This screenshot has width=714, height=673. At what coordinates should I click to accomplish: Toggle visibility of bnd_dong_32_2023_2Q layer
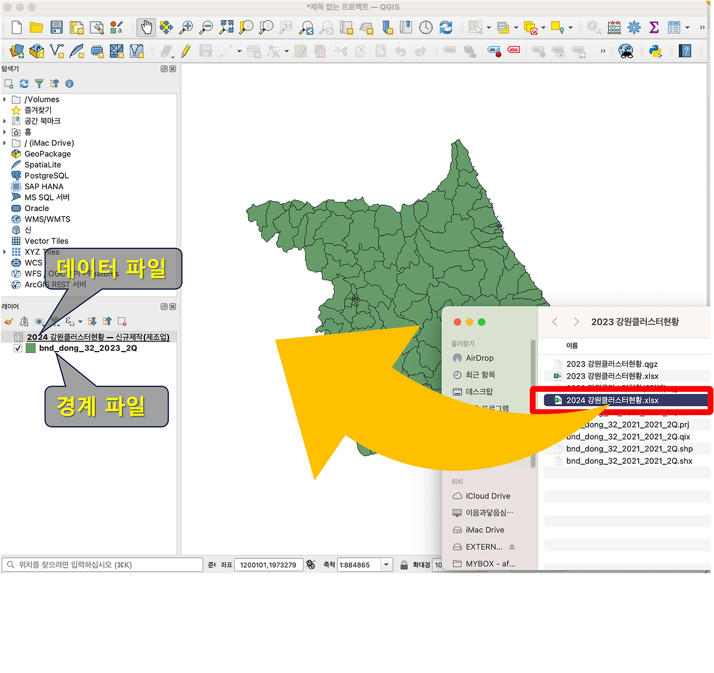coord(17,348)
